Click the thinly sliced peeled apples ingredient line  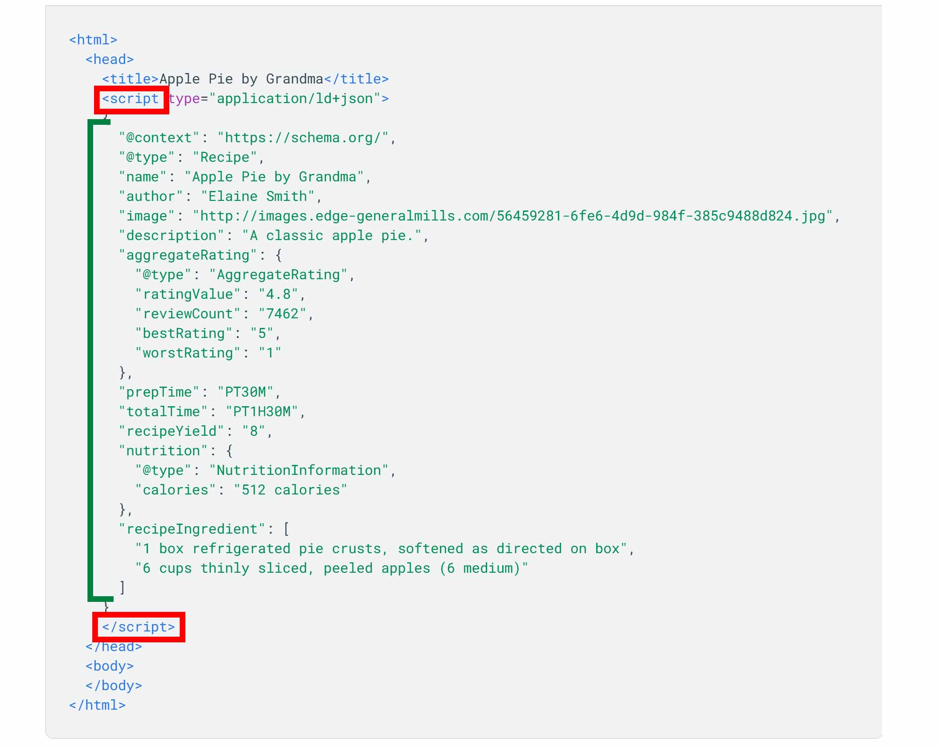coord(331,569)
